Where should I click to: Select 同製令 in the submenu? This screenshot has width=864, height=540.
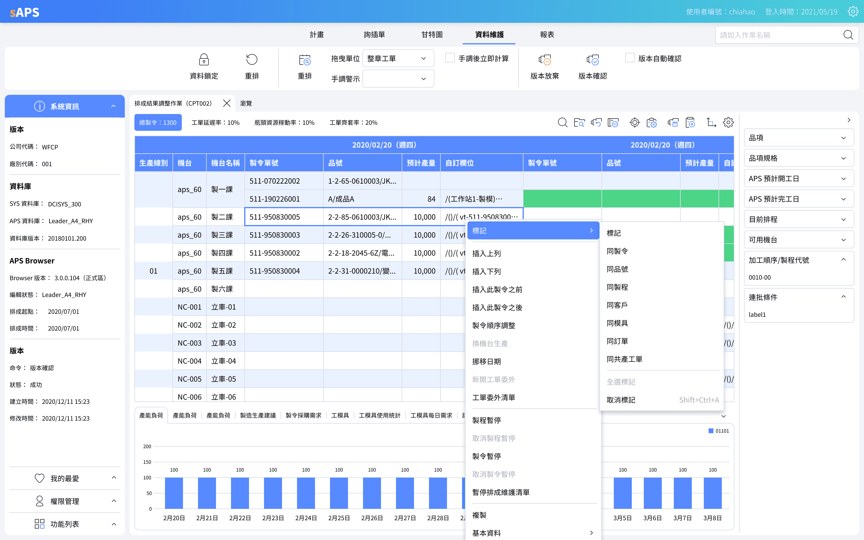617,251
